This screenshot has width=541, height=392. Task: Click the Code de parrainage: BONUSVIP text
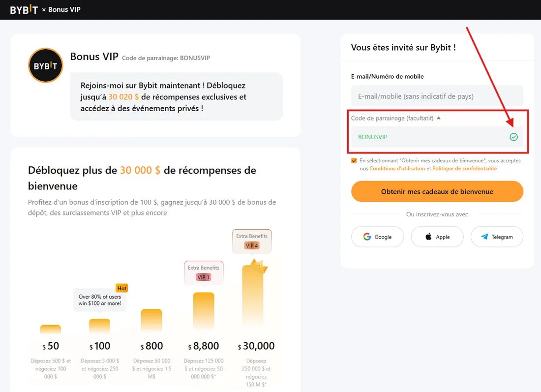pyautogui.click(x=166, y=58)
